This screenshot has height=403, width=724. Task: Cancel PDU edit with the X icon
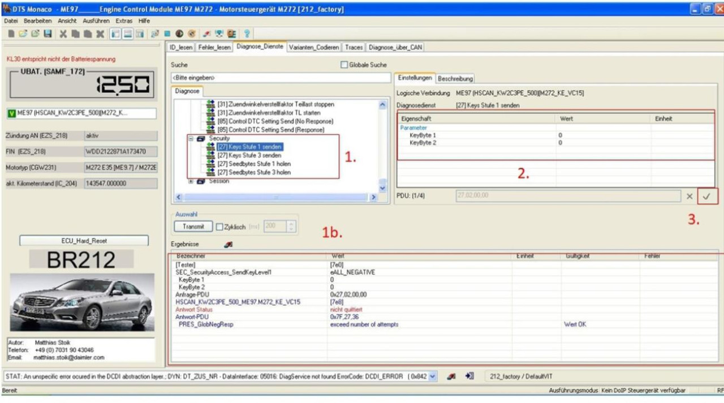(689, 196)
